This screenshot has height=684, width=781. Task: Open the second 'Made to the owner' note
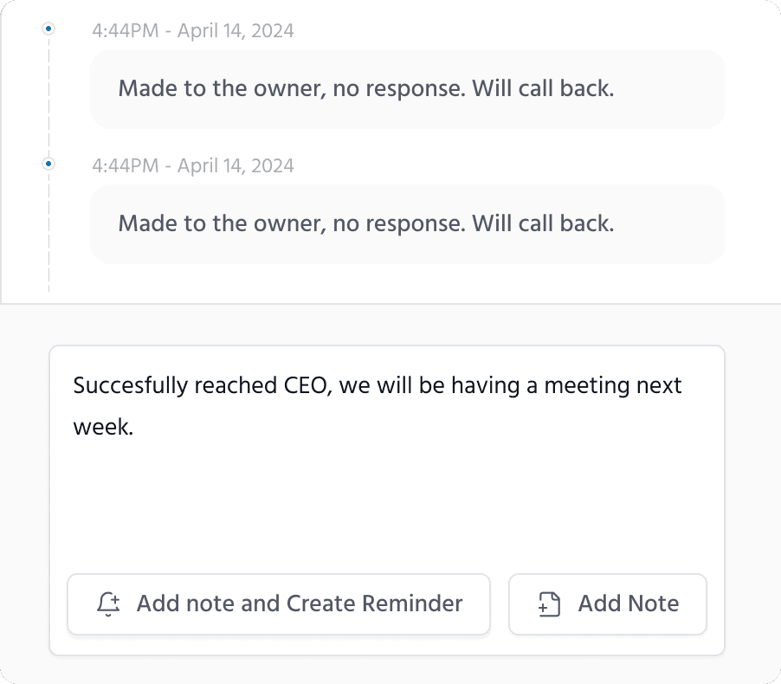pos(407,223)
